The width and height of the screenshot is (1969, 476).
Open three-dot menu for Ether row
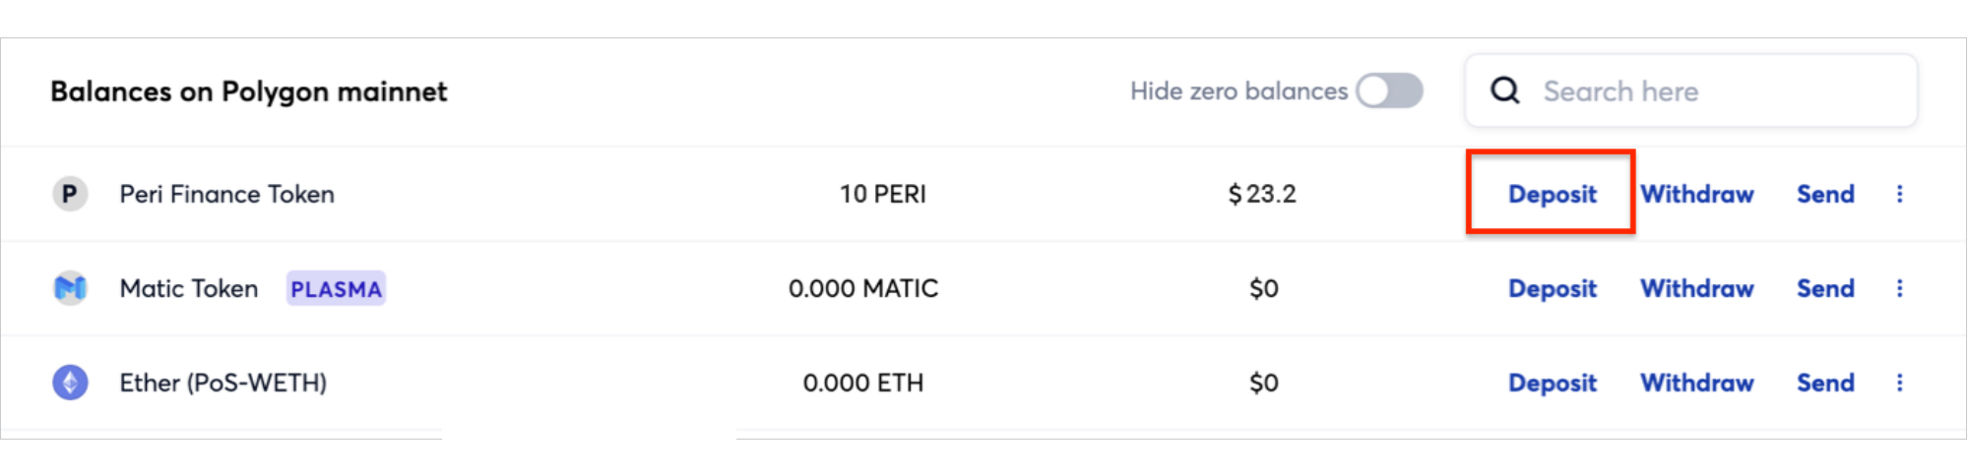pos(1900,383)
